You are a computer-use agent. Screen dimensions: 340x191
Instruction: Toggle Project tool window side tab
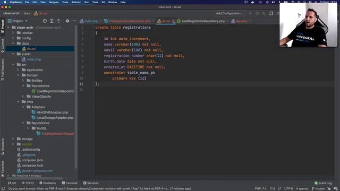(x=3, y=26)
